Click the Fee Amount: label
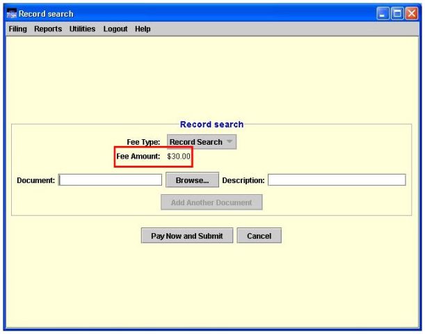Viewport: 425px width, 334px height. click(138, 157)
